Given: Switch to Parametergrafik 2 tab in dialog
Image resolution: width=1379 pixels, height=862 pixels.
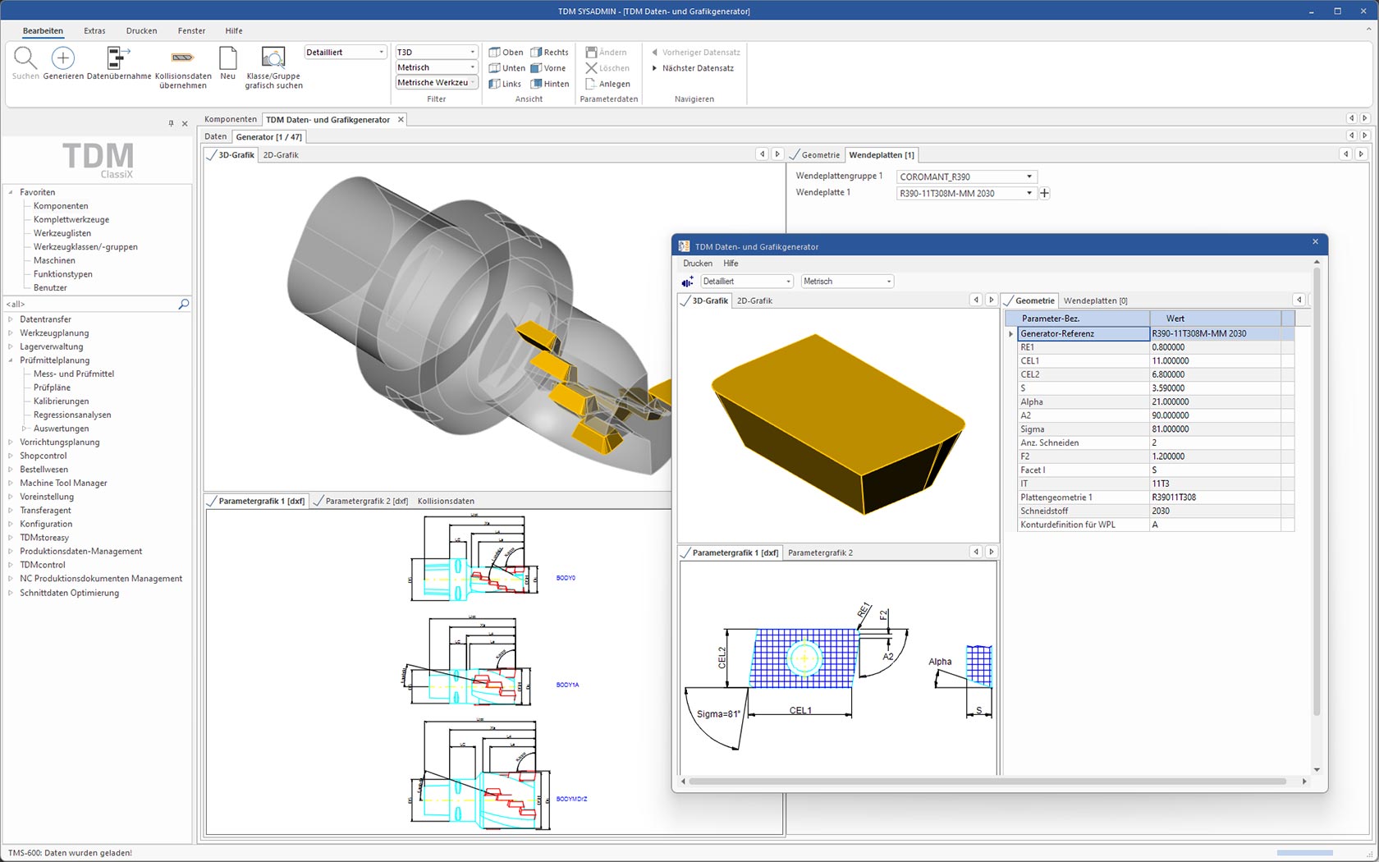Looking at the screenshot, I should [x=820, y=553].
